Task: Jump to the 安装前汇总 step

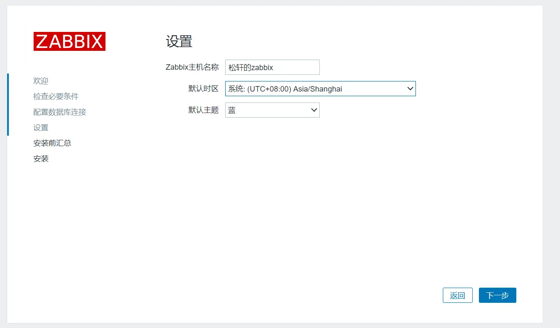Action: pos(52,143)
